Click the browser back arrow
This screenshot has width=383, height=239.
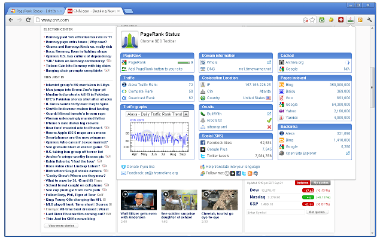coord(11,20)
